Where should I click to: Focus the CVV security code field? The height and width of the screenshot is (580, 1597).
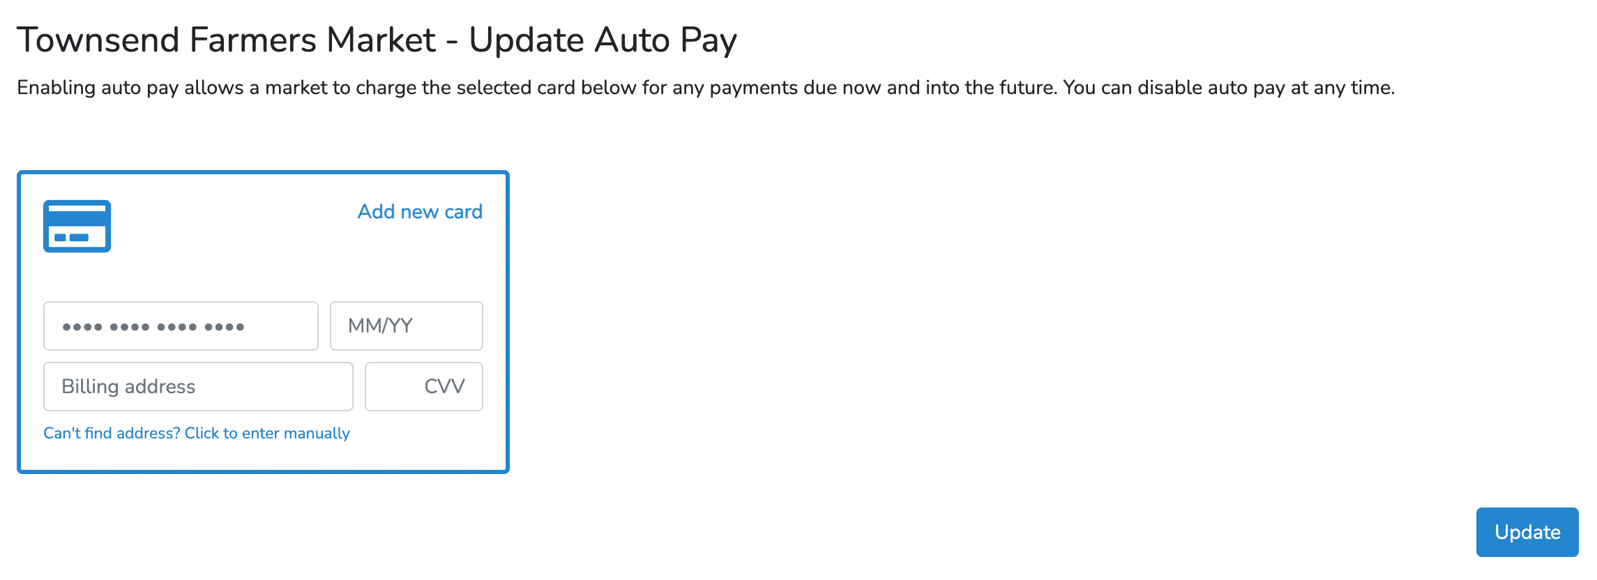tap(424, 386)
